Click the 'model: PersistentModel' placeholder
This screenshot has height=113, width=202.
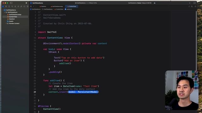(x=83, y=92)
